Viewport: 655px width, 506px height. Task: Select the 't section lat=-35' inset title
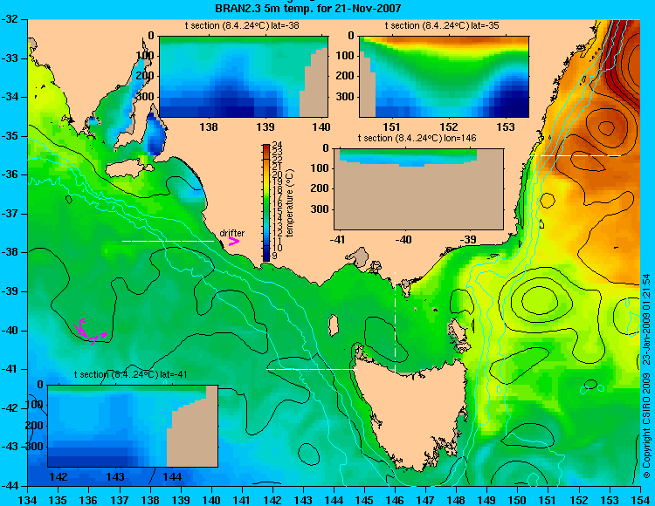[442, 25]
